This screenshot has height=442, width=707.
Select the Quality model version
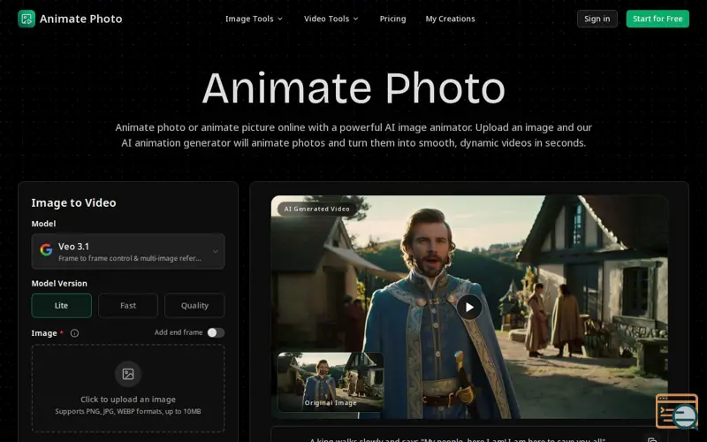(x=194, y=305)
